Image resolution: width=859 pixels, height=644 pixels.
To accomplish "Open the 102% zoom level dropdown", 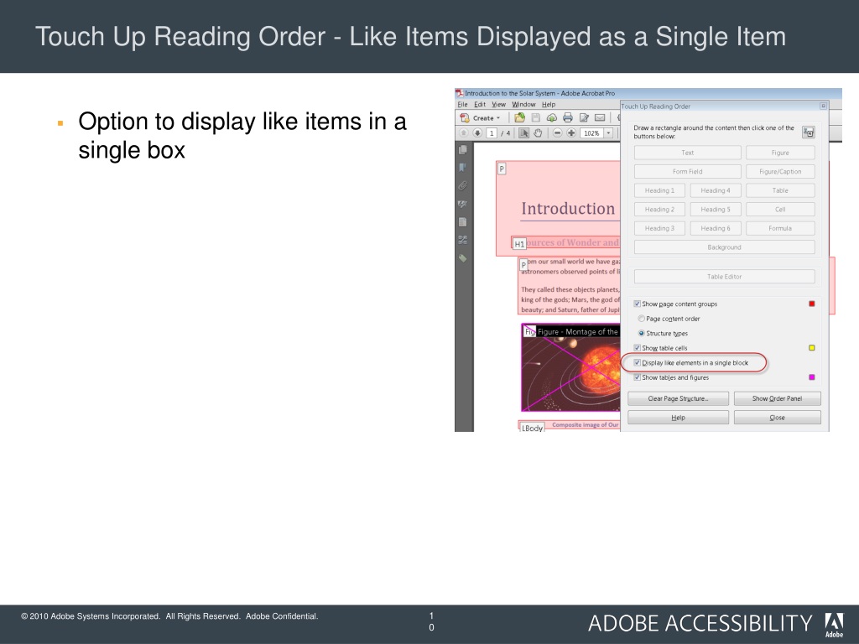I will coord(608,133).
